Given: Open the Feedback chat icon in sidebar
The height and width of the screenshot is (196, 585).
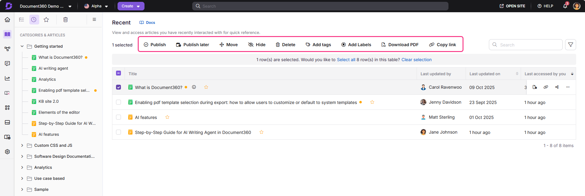Looking at the screenshot, I should click(x=7, y=64).
